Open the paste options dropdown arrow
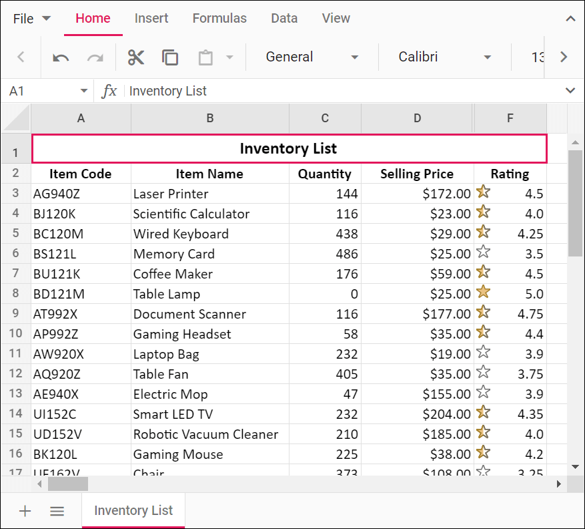585x529 pixels. 229,57
